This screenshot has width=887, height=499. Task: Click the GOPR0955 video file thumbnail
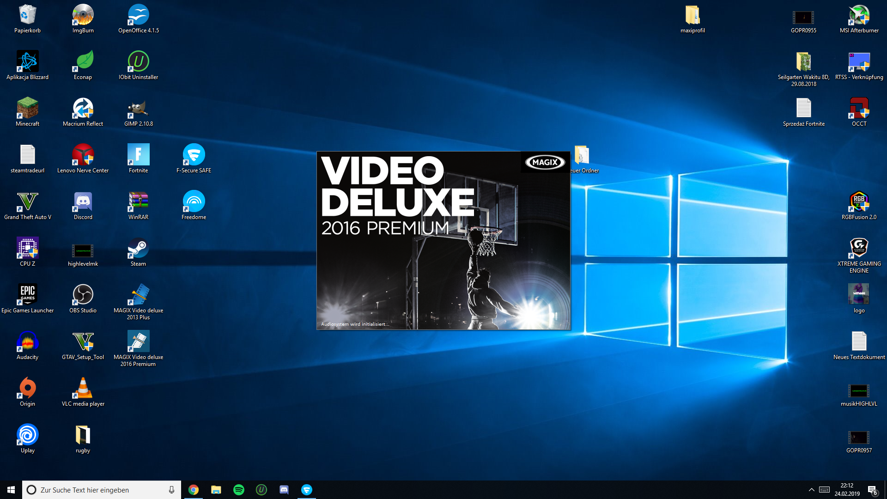[x=803, y=18]
